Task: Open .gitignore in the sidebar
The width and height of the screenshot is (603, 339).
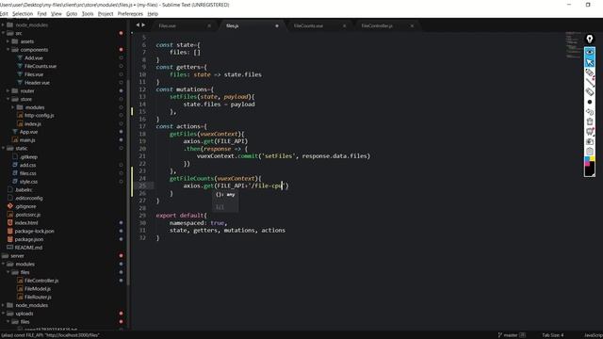Action: [x=25, y=206]
